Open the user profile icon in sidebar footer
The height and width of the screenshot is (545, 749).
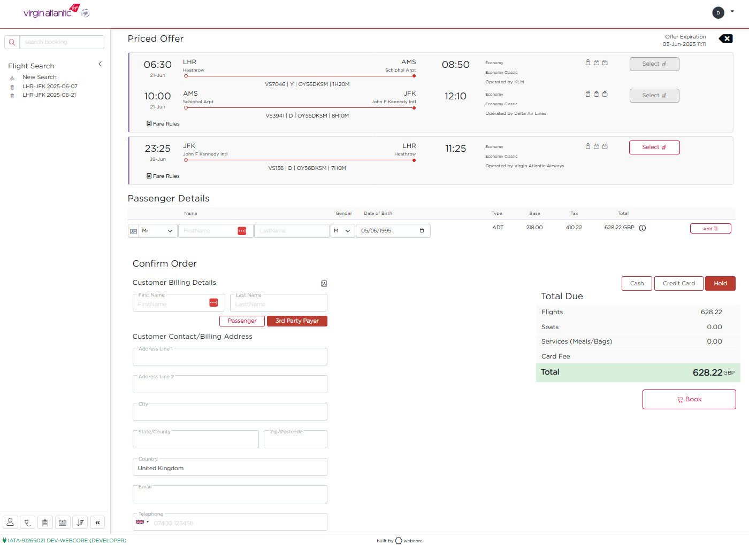click(10, 523)
